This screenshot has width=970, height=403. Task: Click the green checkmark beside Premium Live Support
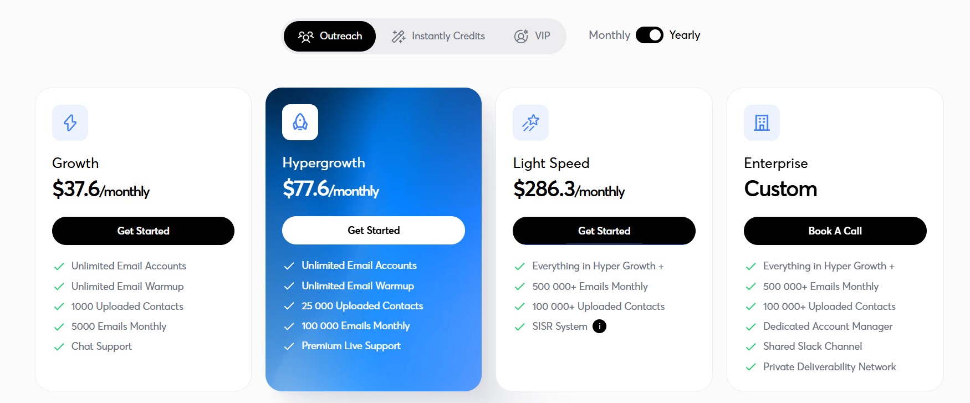[289, 345]
